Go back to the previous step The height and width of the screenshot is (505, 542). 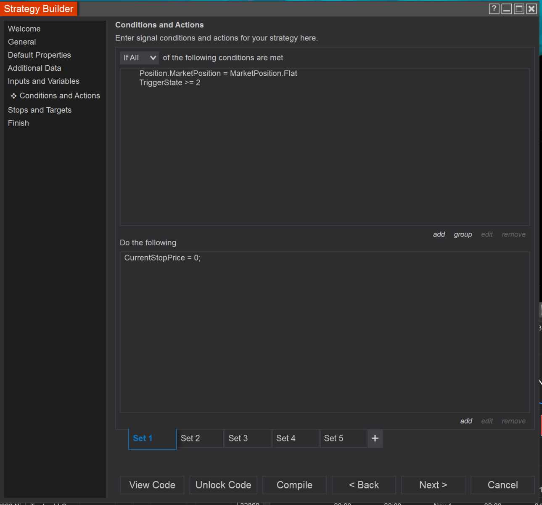point(364,485)
